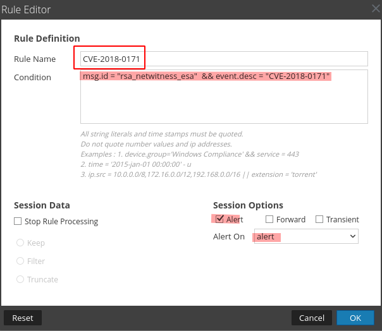Enable the Transient session option
The image size is (382, 331).
[x=320, y=220]
